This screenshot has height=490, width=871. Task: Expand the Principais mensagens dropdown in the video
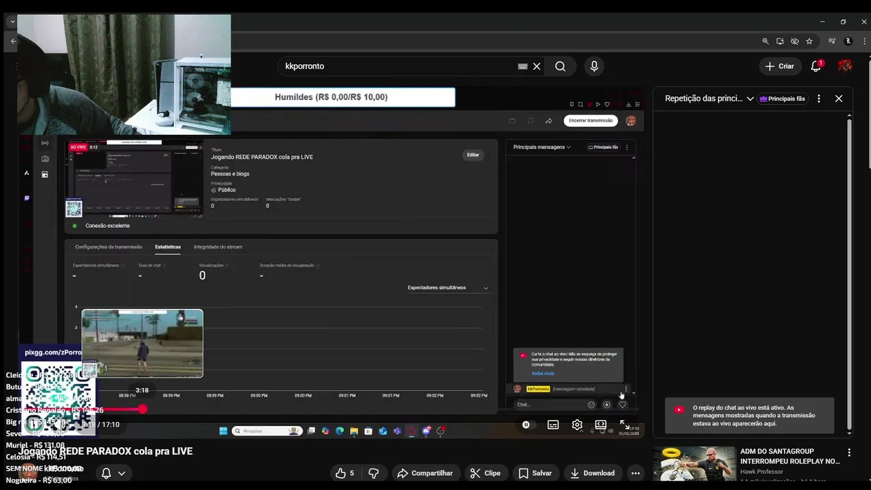tap(542, 147)
